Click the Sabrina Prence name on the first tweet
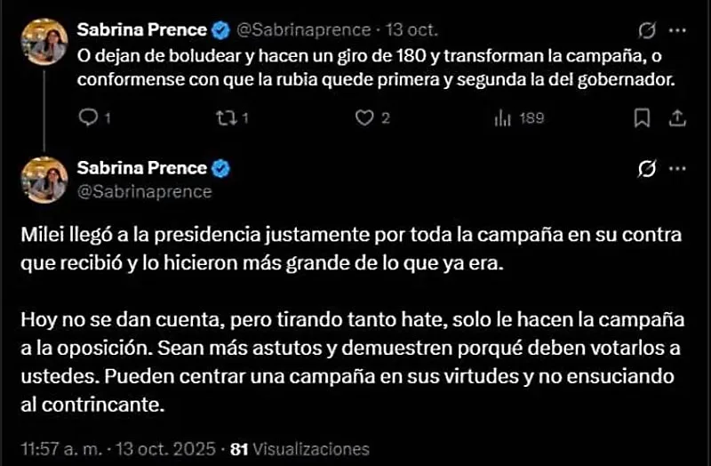Image resolution: width=711 pixels, height=466 pixels. point(142,31)
